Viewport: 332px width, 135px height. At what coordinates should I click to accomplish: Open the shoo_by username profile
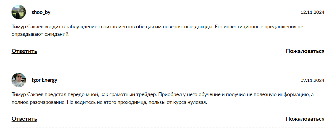point(41,12)
